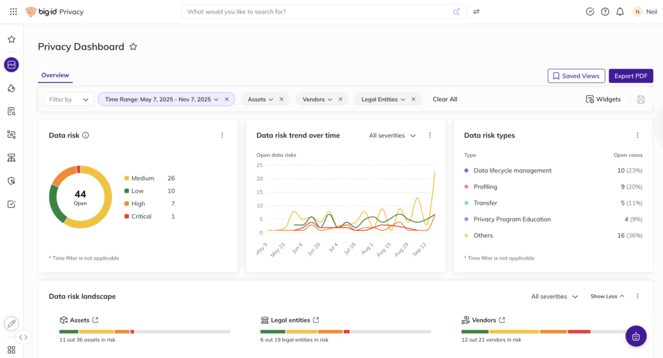Expand the Legal Entities filter dropdown
663x358 pixels.
(x=403, y=100)
